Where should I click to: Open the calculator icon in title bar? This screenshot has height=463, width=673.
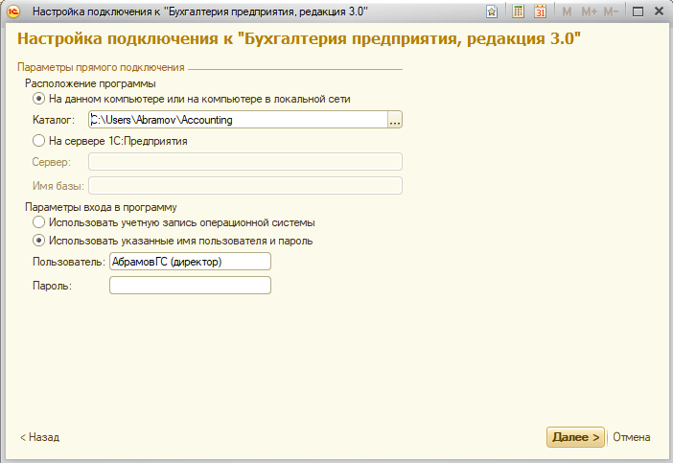click(x=518, y=12)
